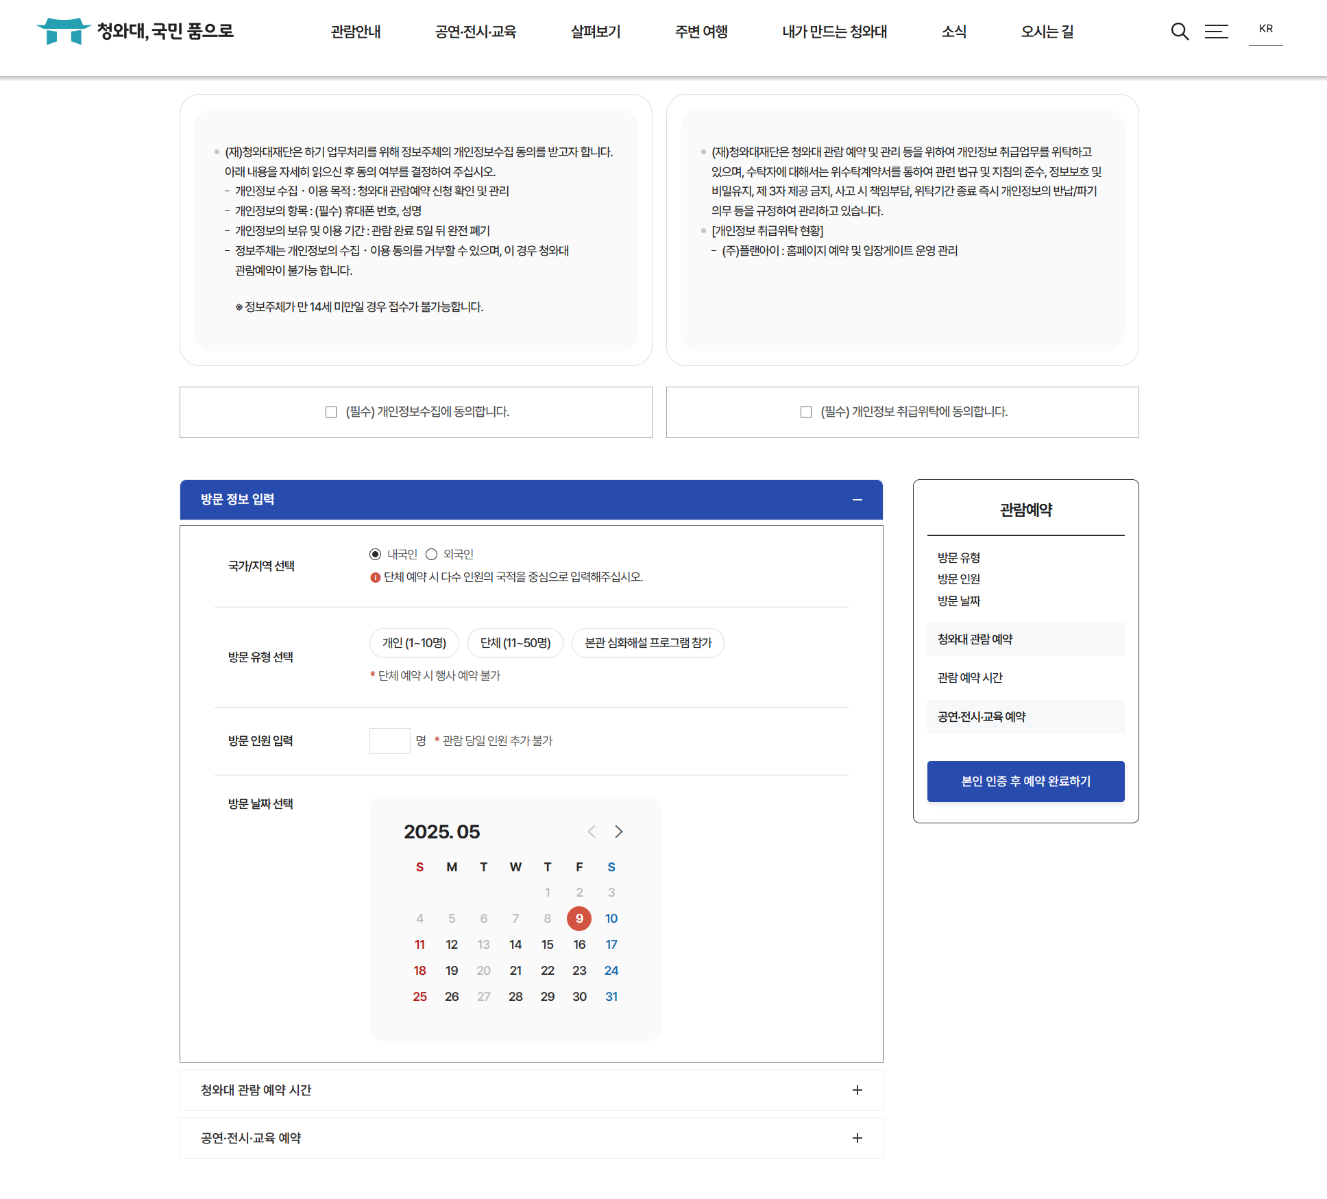Click the 방문 인원 number input field
Image resolution: width=1327 pixels, height=1199 pixels.
(389, 741)
